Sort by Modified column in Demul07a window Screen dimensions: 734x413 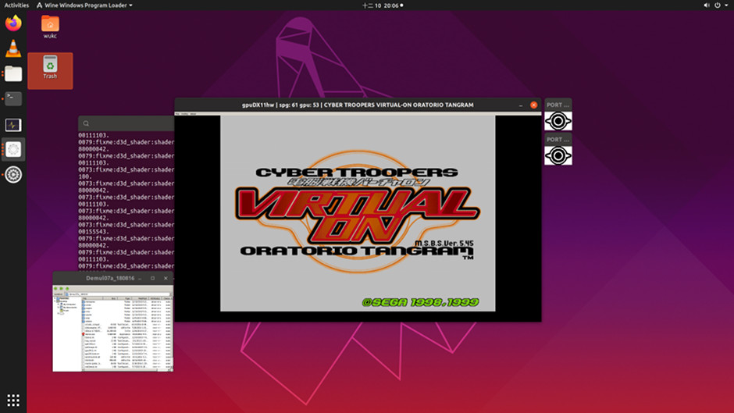tap(141, 298)
